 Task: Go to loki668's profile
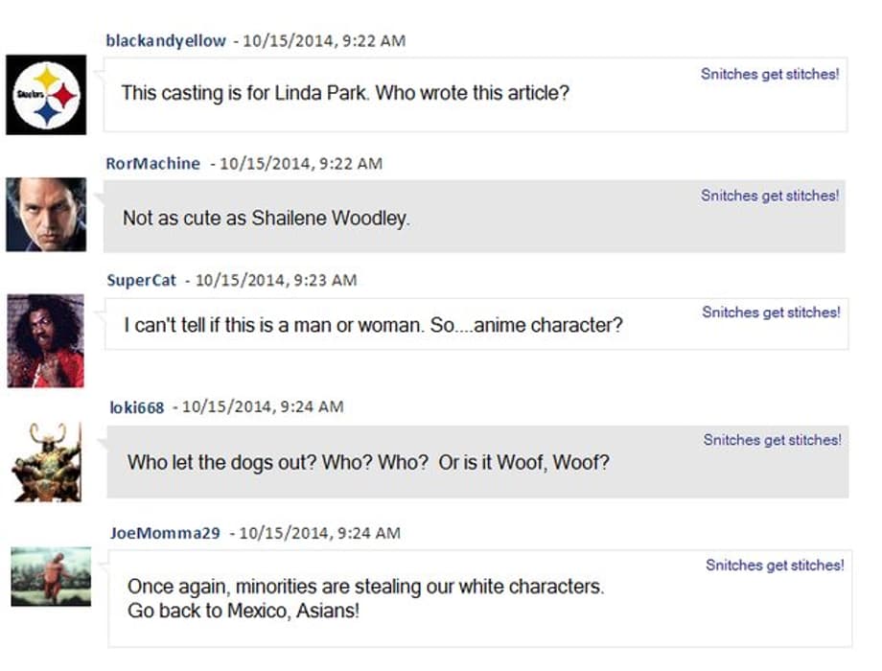[x=137, y=406]
